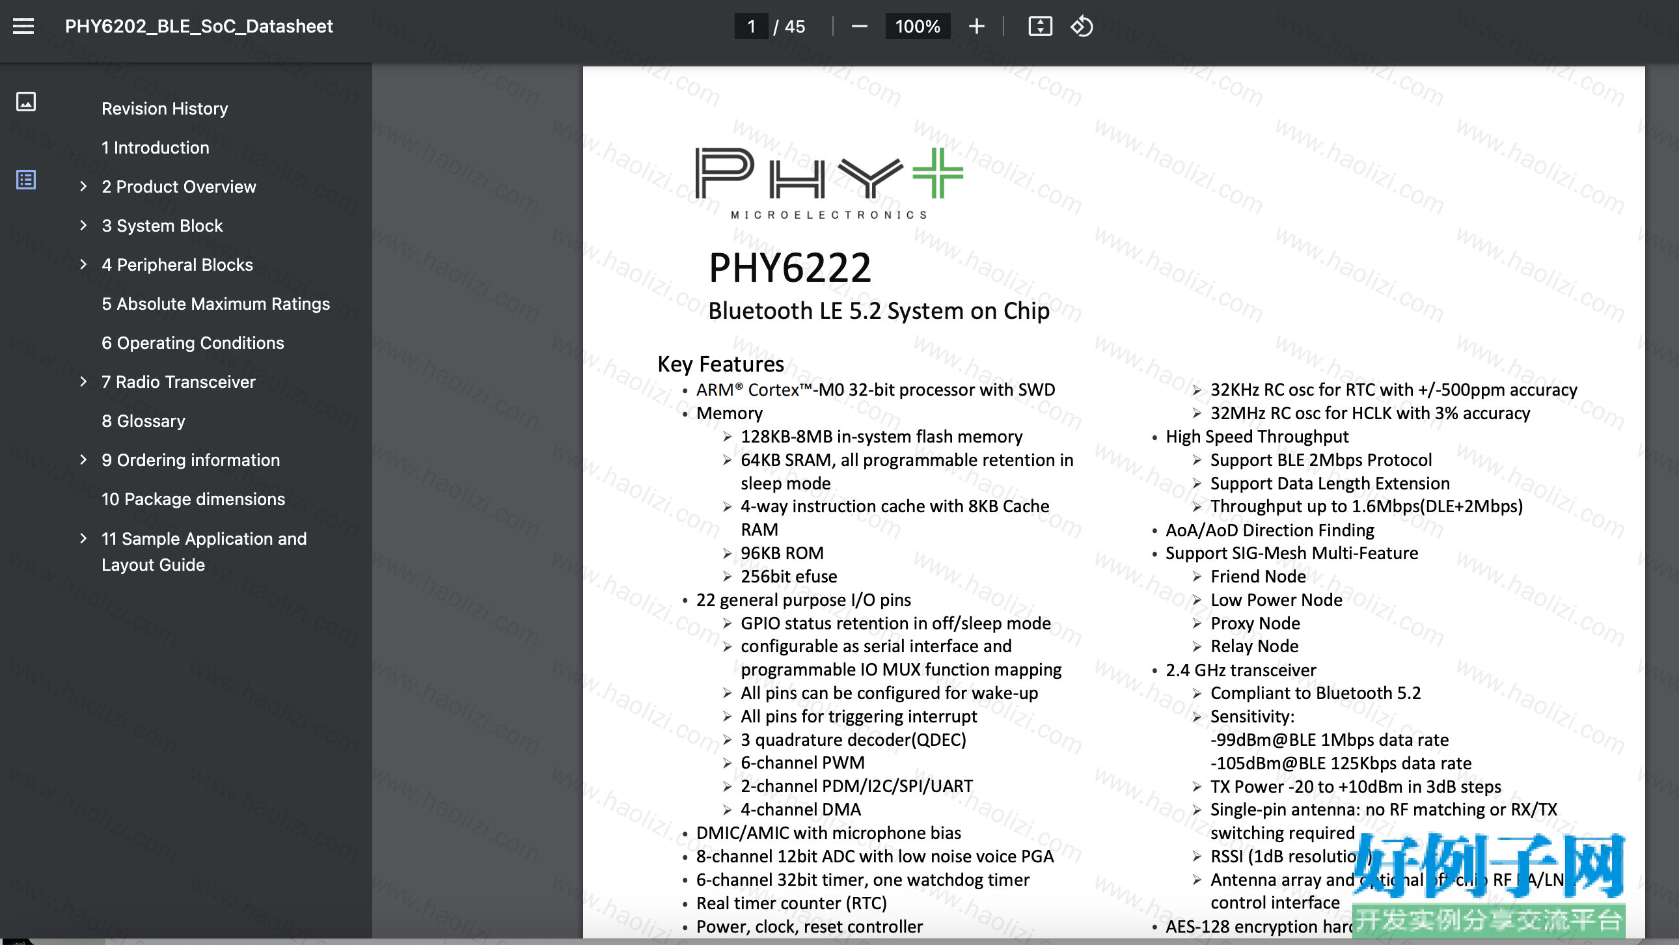Navigate to 3 System Block

point(162,225)
